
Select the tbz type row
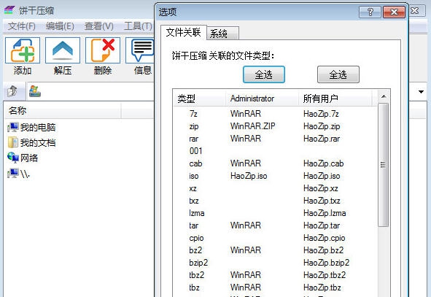[275, 288]
